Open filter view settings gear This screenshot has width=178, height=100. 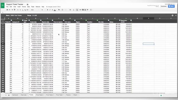pyautogui.click(x=172, y=16)
